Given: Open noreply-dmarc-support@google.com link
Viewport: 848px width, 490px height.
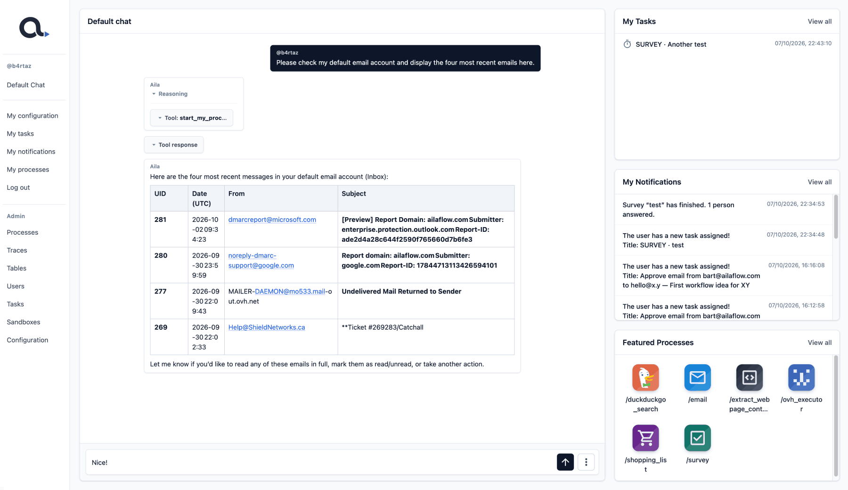Looking at the screenshot, I should coord(261,260).
